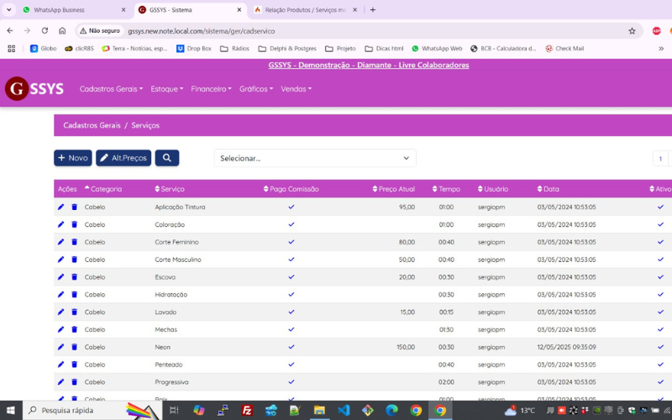Click the Alt.Preços button
This screenshot has width=672, height=420.
(123, 158)
